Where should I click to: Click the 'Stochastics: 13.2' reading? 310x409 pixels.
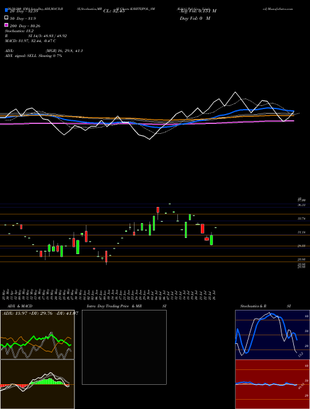point(19,31)
